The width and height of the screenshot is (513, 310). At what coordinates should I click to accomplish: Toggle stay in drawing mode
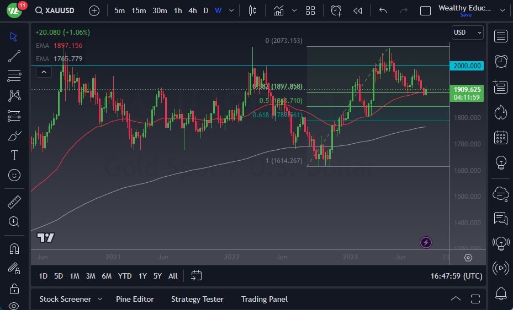[x=14, y=268]
